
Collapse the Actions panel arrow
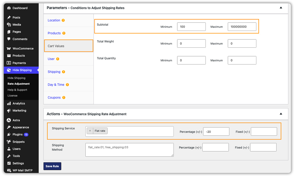coord(281,114)
